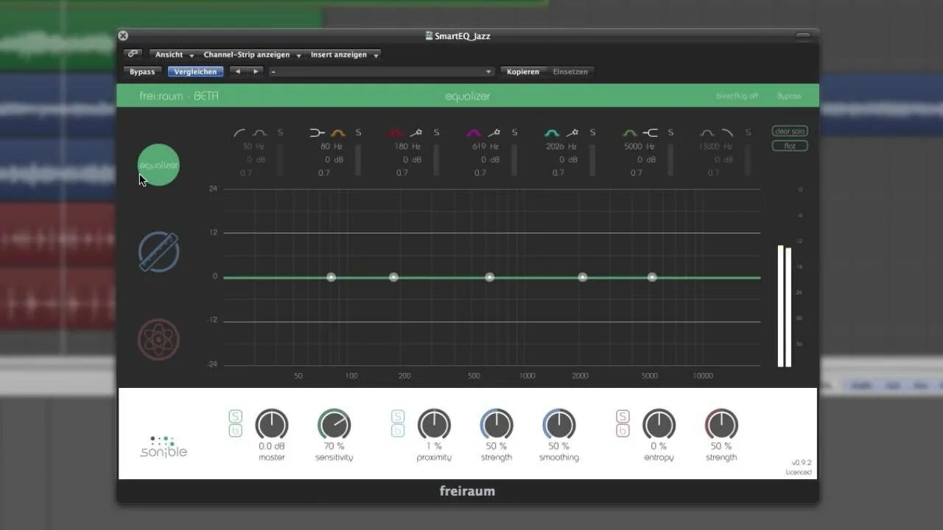The width and height of the screenshot is (943, 530).
Task: Expand the preset selection dropdown
Action: pos(381,71)
